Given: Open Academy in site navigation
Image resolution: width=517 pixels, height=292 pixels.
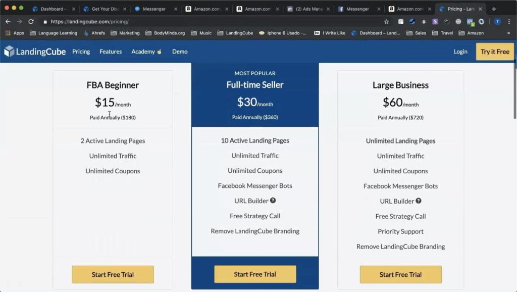Looking at the screenshot, I should click(x=146, y=52).
